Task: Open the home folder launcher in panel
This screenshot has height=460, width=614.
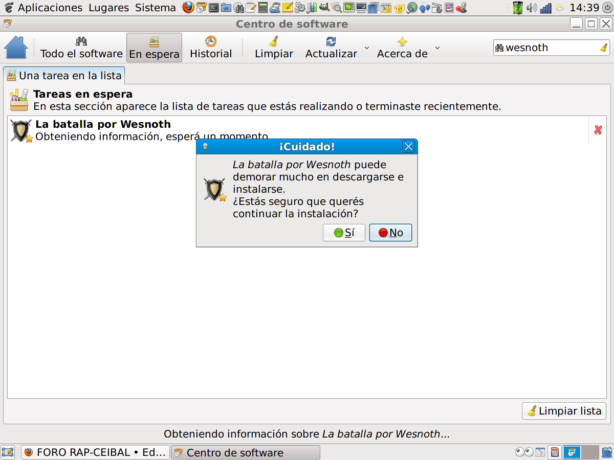Action: click(x=226, y=8)
